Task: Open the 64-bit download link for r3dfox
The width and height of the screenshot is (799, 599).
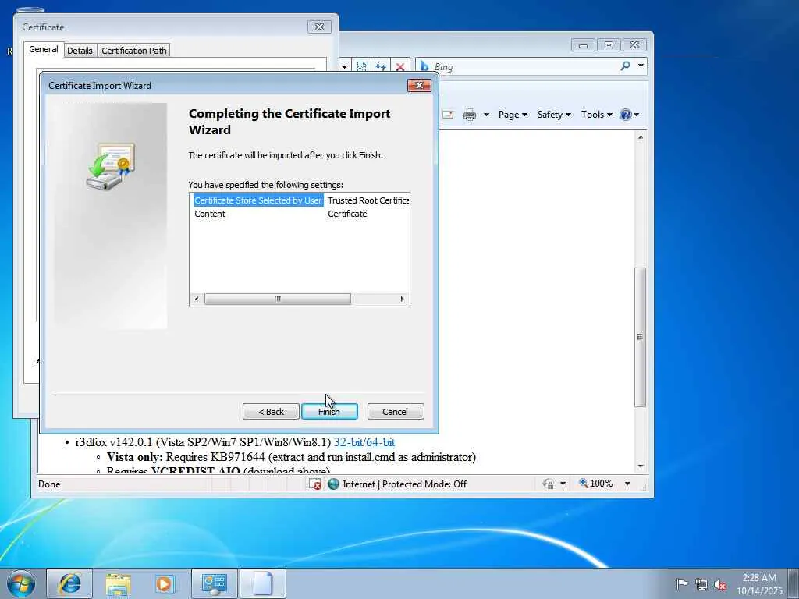Action: tap(380, 442)
